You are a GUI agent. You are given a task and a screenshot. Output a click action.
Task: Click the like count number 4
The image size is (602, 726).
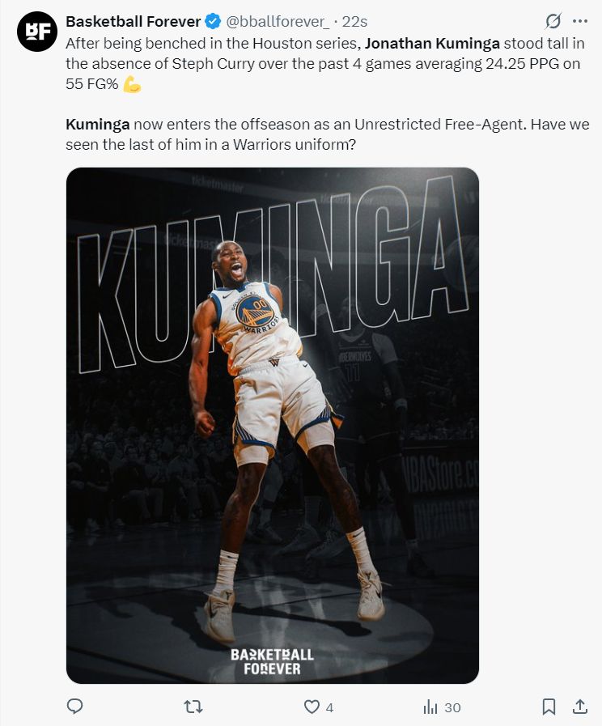pyautogui.click(x=329, y=707)
